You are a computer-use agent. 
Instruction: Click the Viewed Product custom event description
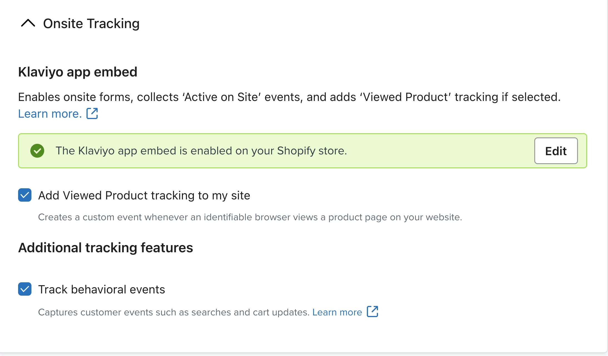pos(250,217)
